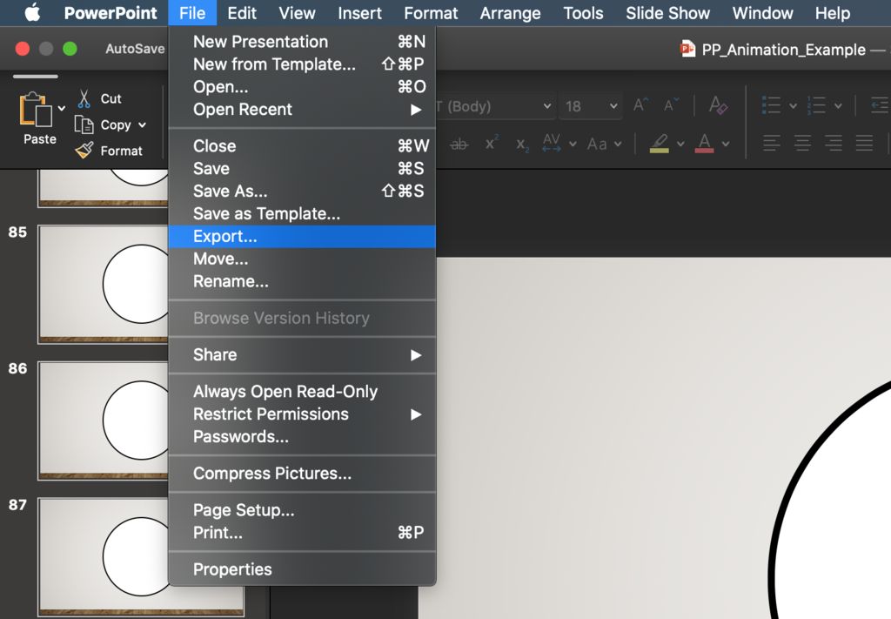Screen dimensions: 891x619
Task: Choose Save As... menu item
Action: [x=302, y=191]
